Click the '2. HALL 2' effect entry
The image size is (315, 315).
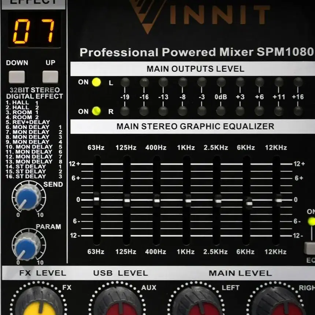click(x=22, y=107)
